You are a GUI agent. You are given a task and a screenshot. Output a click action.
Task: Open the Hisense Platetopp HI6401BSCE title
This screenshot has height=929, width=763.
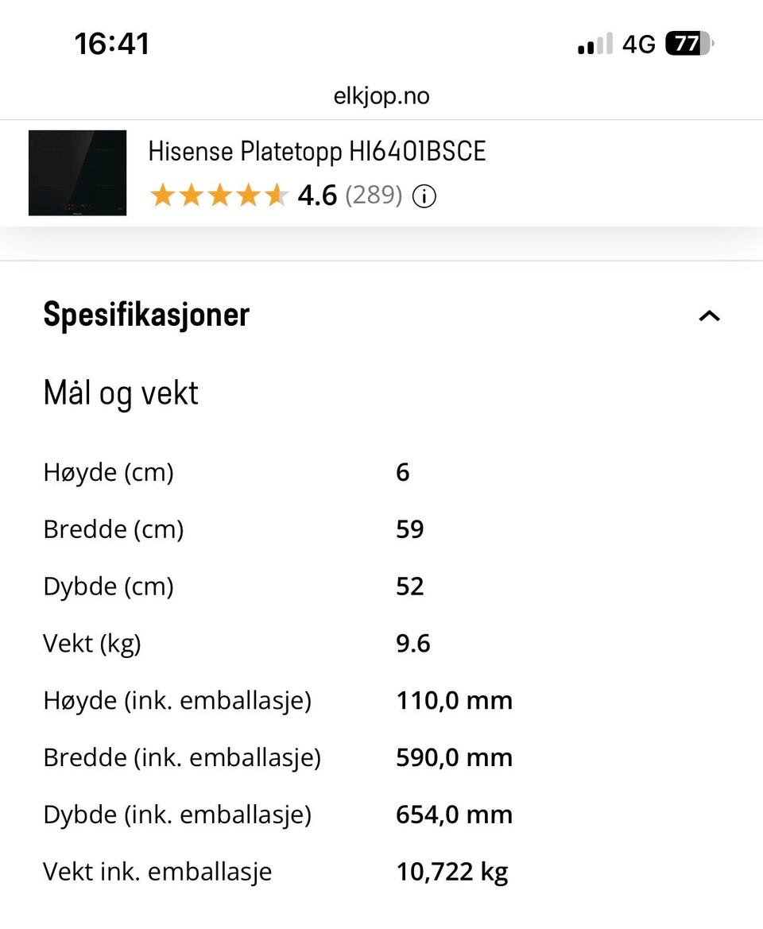(x=316, y=151)
